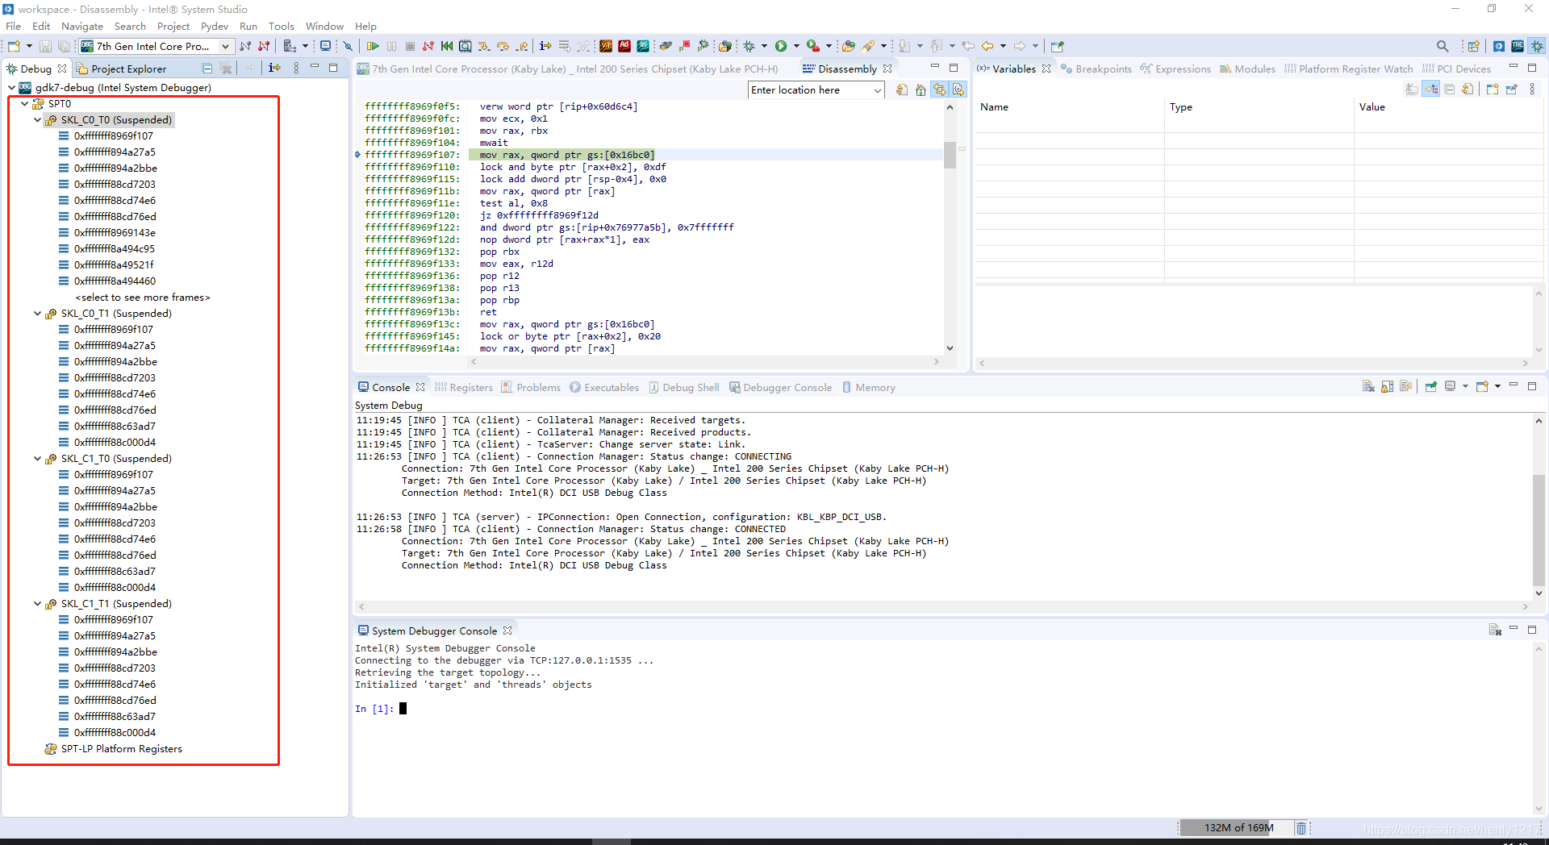This screenshot has height=845, width=1549.
Task: Click the Skip All Breakpoints icon
Action: (x=348, y=46)
